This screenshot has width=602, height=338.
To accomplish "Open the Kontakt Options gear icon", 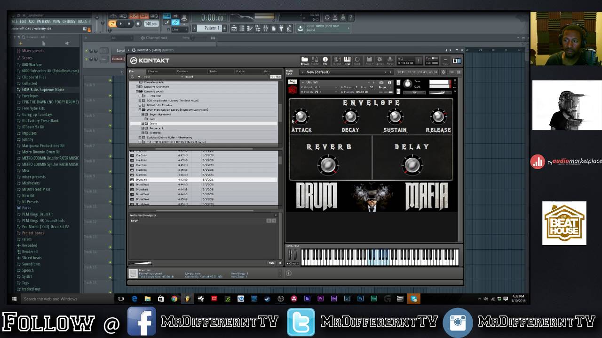I will pyautogui.click(x=380, y=61).
